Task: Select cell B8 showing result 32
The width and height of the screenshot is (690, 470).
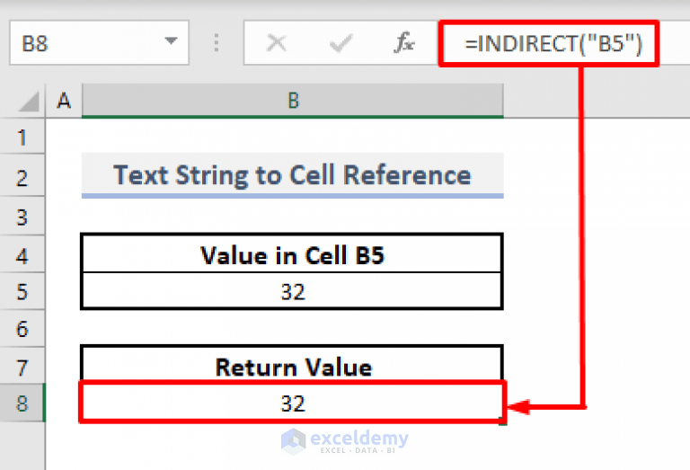Action: tap(293, 403)
